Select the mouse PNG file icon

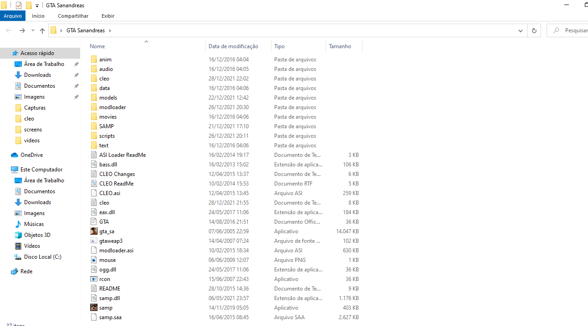pyautogui.click(x=94, y=260)
